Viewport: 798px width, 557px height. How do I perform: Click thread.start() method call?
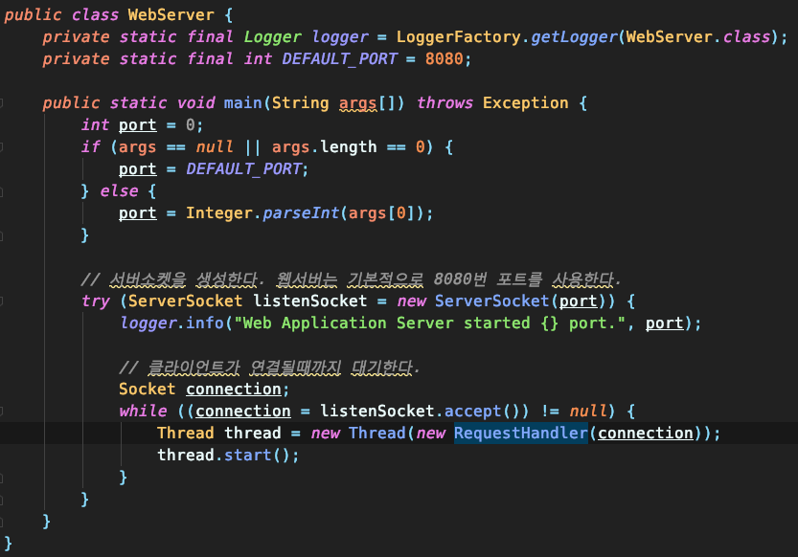229,455
